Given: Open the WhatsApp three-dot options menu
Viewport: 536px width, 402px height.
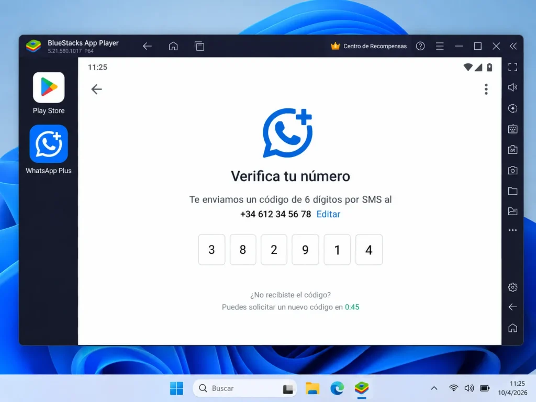Looking at the screenshot, I should point(486,89).
